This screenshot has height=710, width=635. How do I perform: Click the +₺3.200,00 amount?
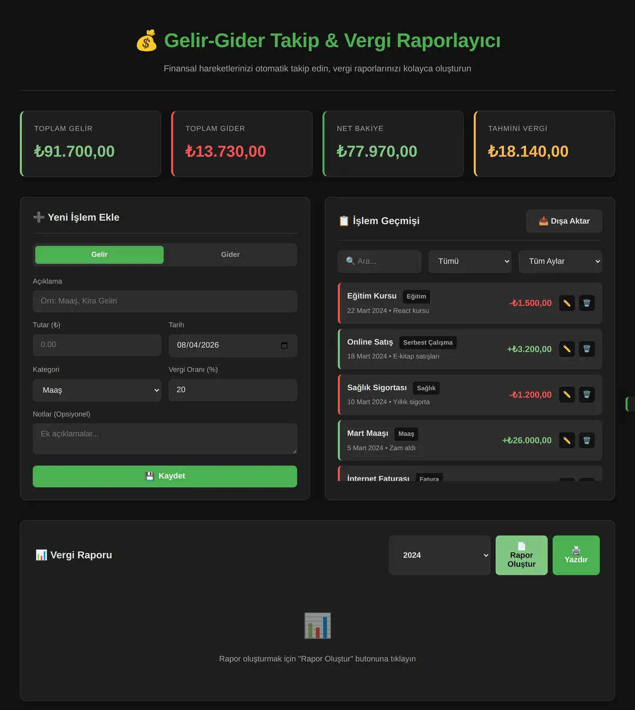[529, 349]
